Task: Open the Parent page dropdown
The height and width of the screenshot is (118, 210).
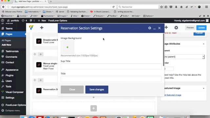Action: pyautogui.click(x=184, y=57)
